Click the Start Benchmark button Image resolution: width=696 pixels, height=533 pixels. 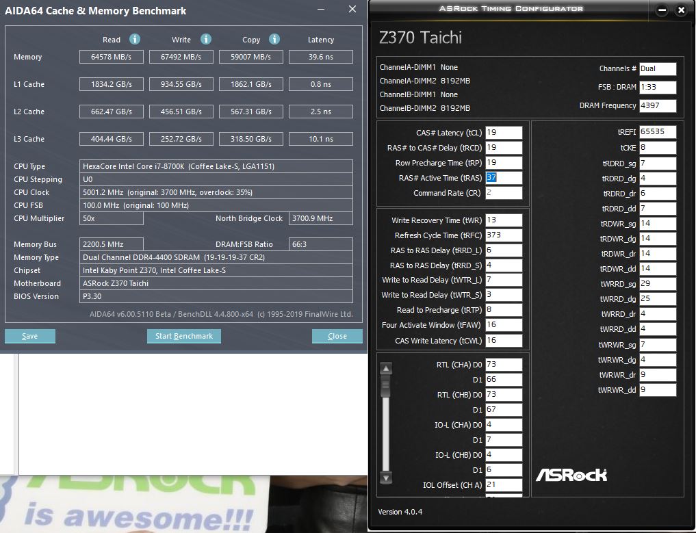(x=184, y=336)
